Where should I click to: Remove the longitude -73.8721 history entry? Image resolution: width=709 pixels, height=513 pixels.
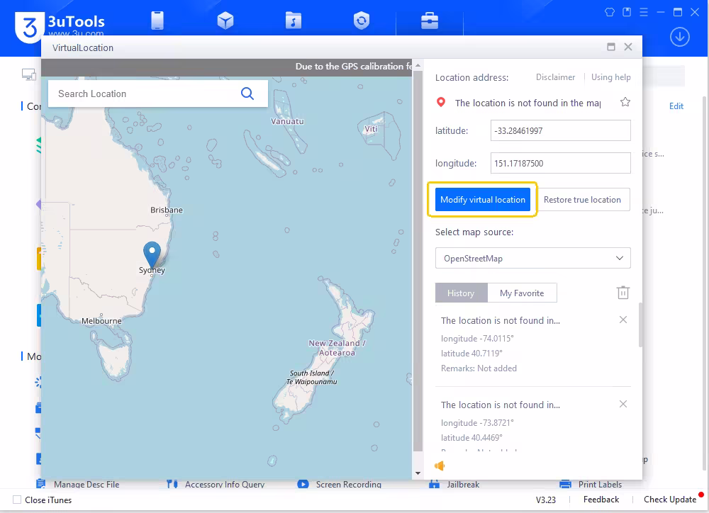[x=623, y=404]
